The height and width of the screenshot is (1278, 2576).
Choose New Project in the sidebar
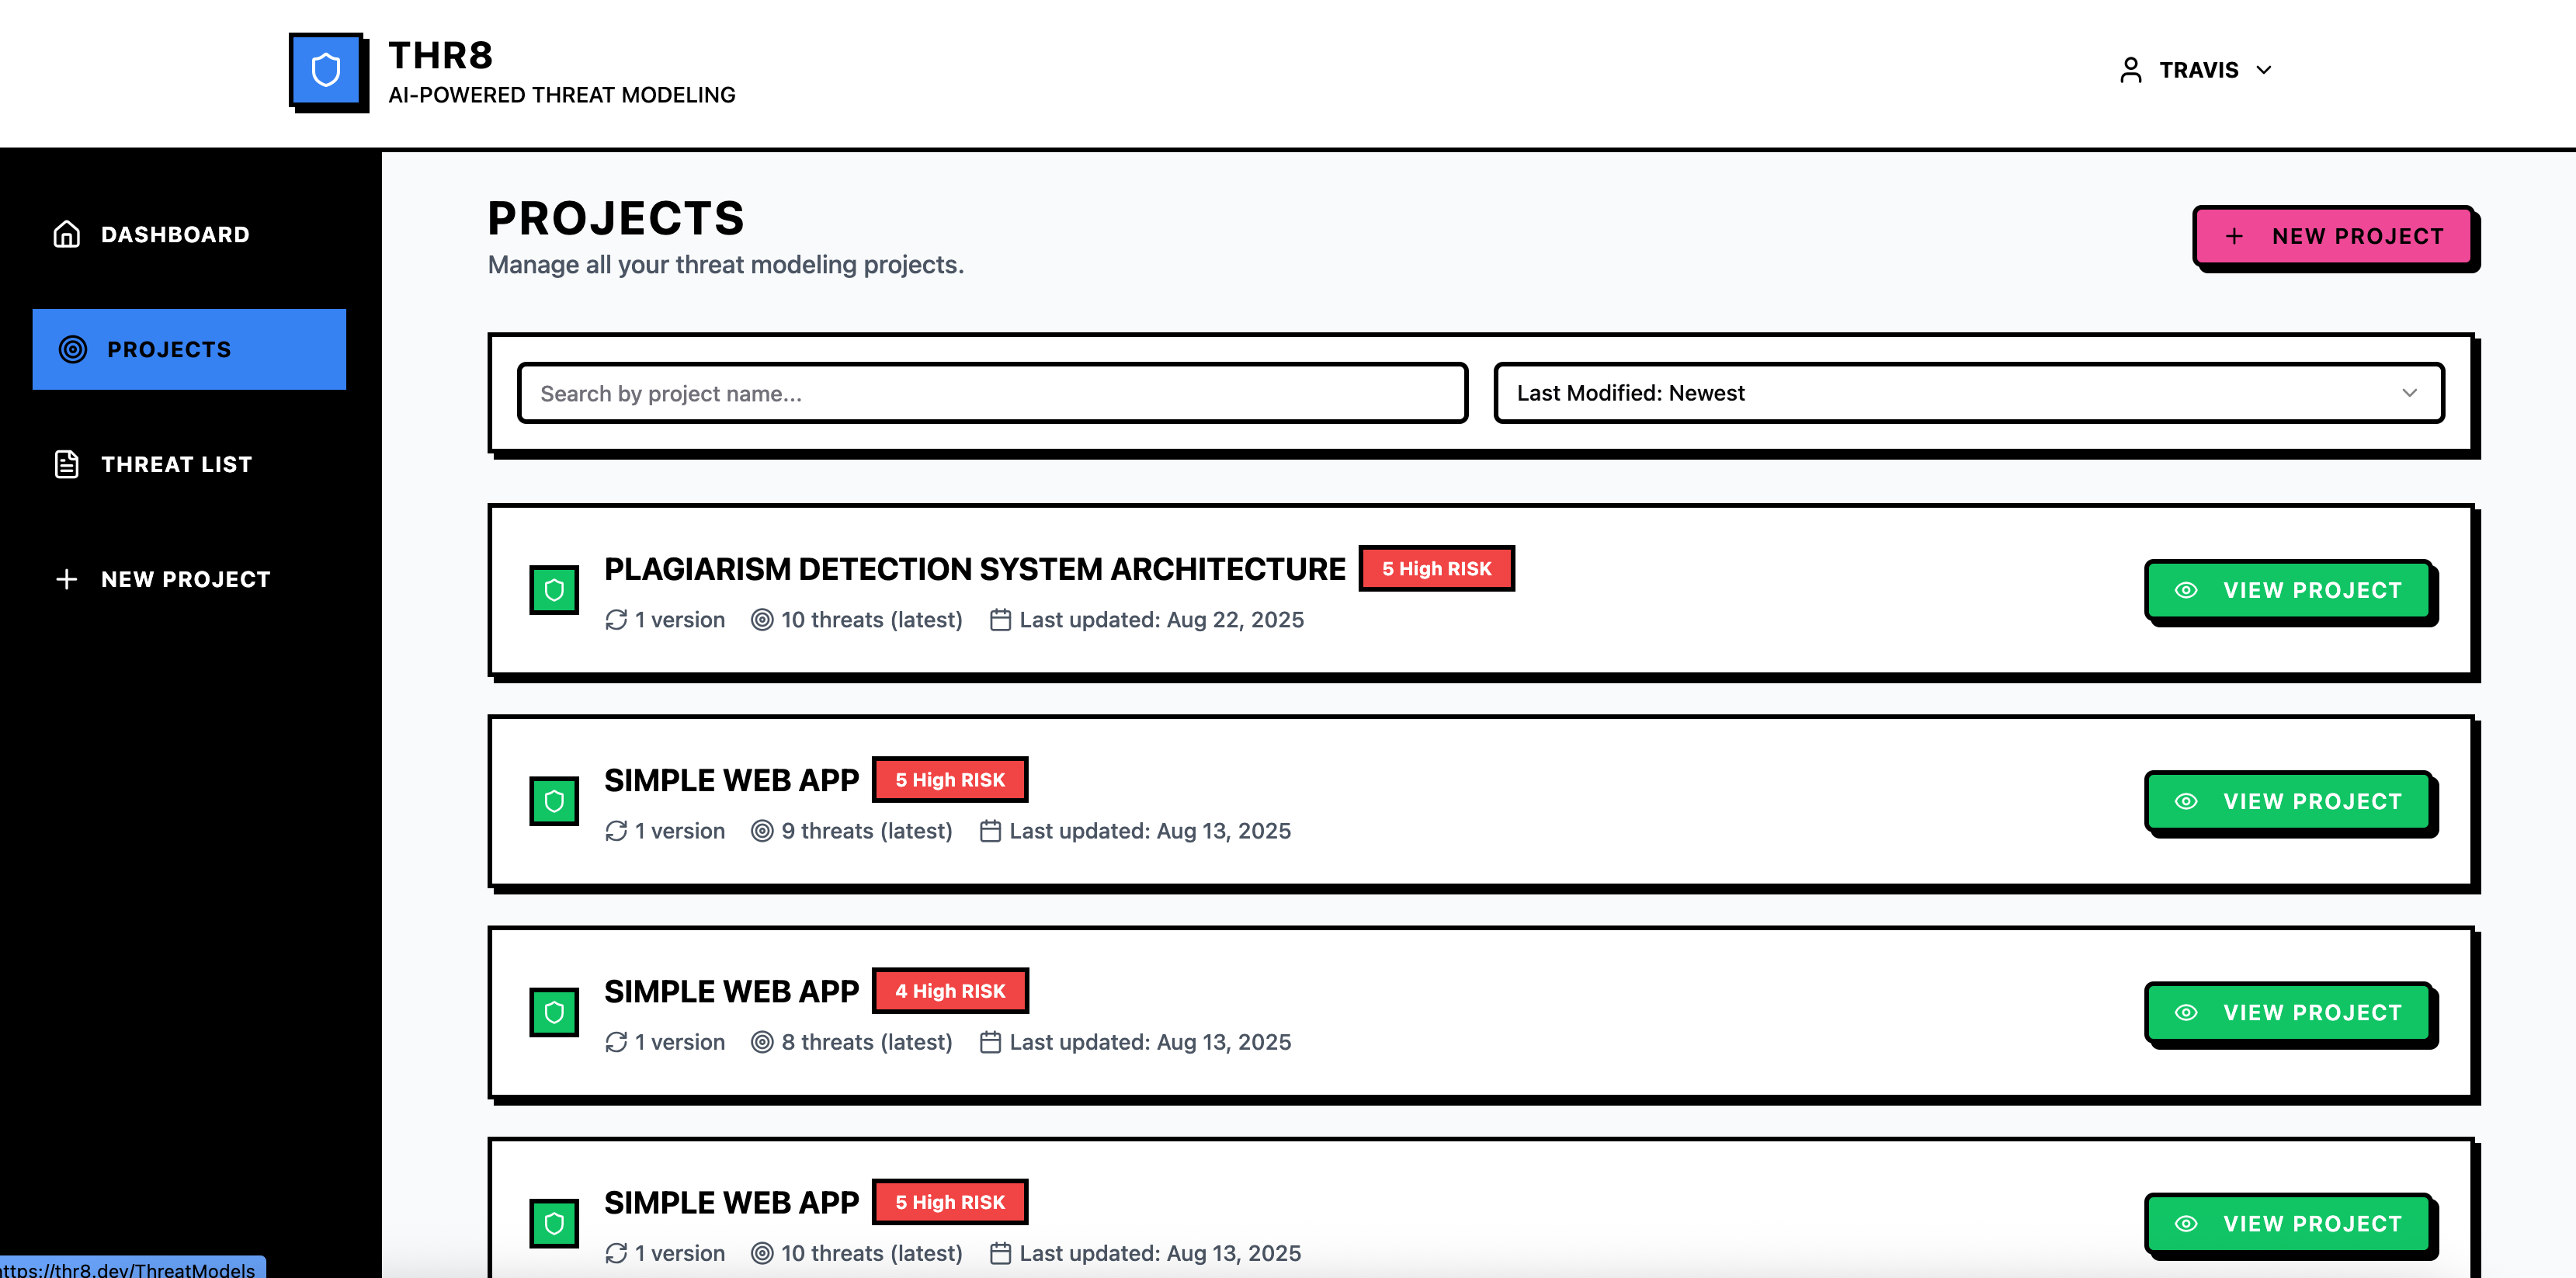coord(189,579)
